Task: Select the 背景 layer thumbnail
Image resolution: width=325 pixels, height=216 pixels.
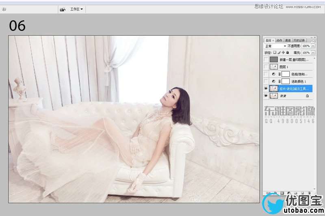Action: 274,96
